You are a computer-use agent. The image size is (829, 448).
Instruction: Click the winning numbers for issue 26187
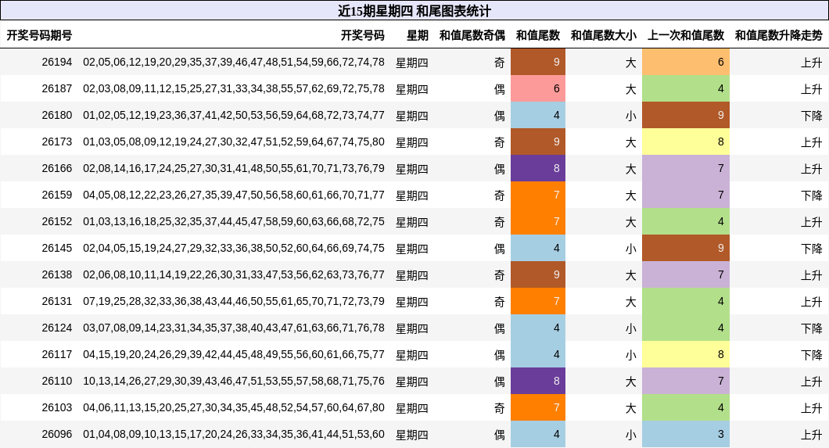tap(234, 89)
